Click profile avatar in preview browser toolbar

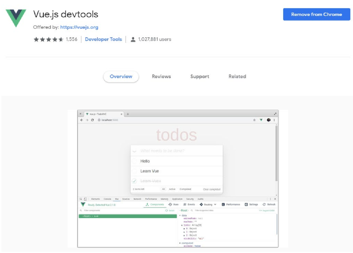269,120
